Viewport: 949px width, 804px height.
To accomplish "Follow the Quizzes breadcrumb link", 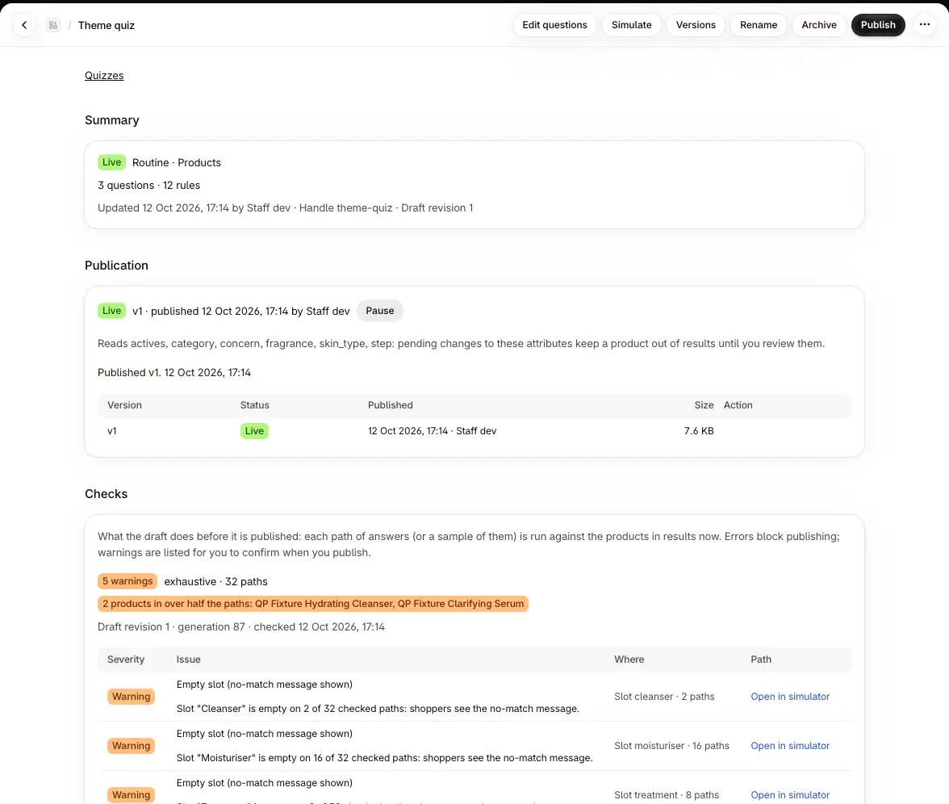I will [104, 76].
